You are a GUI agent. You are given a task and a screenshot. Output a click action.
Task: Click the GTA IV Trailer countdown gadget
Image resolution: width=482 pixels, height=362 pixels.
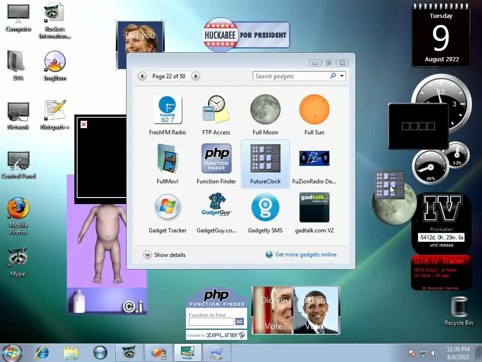pos(442,273)
